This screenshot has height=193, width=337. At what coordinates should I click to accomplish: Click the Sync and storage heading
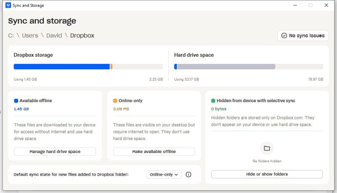coord(42,21)
